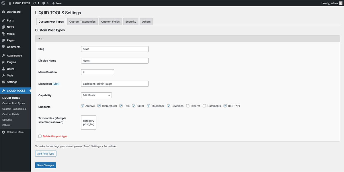Open the Others tab

coord(146,21)
